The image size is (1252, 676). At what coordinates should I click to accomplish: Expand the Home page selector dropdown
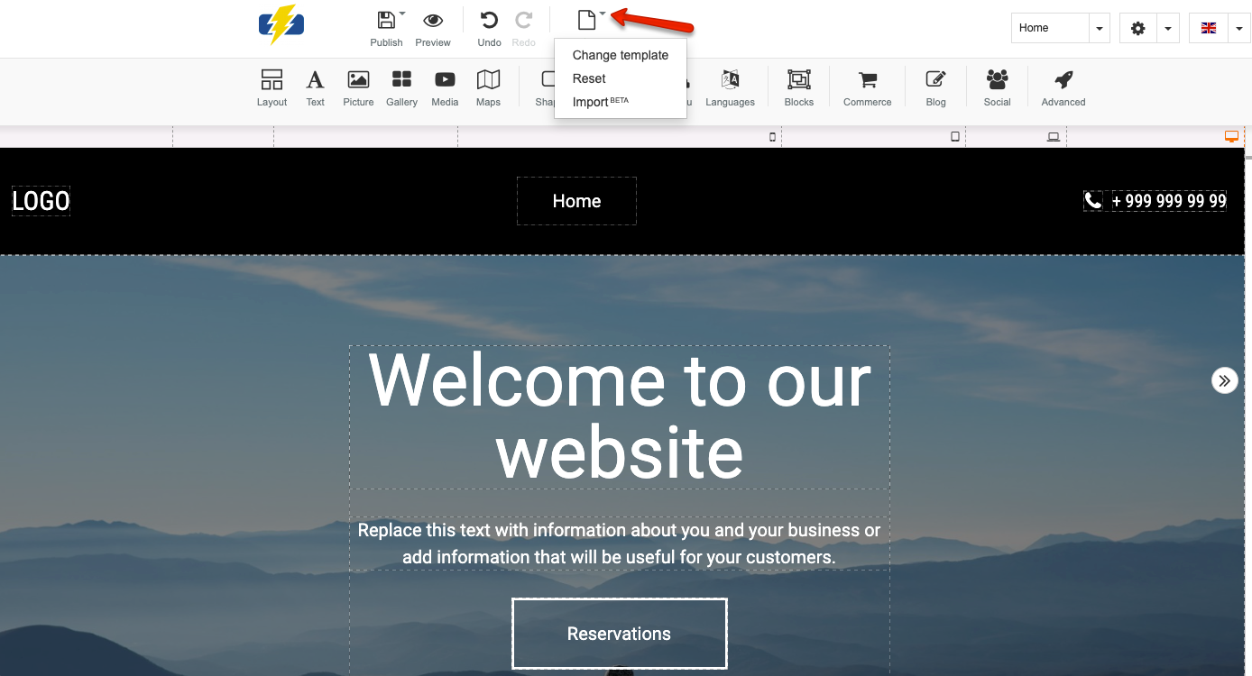tap(1099, 28)
